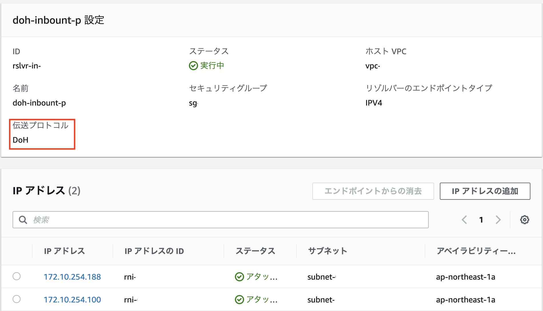The width and height of the screenshot is (543, 311).
Task: Click the search magnifier icon
Action: coord(23,220)
